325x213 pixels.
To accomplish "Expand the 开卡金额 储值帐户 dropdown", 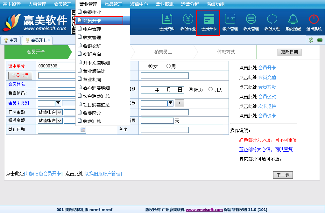I will tap(59, 112).
